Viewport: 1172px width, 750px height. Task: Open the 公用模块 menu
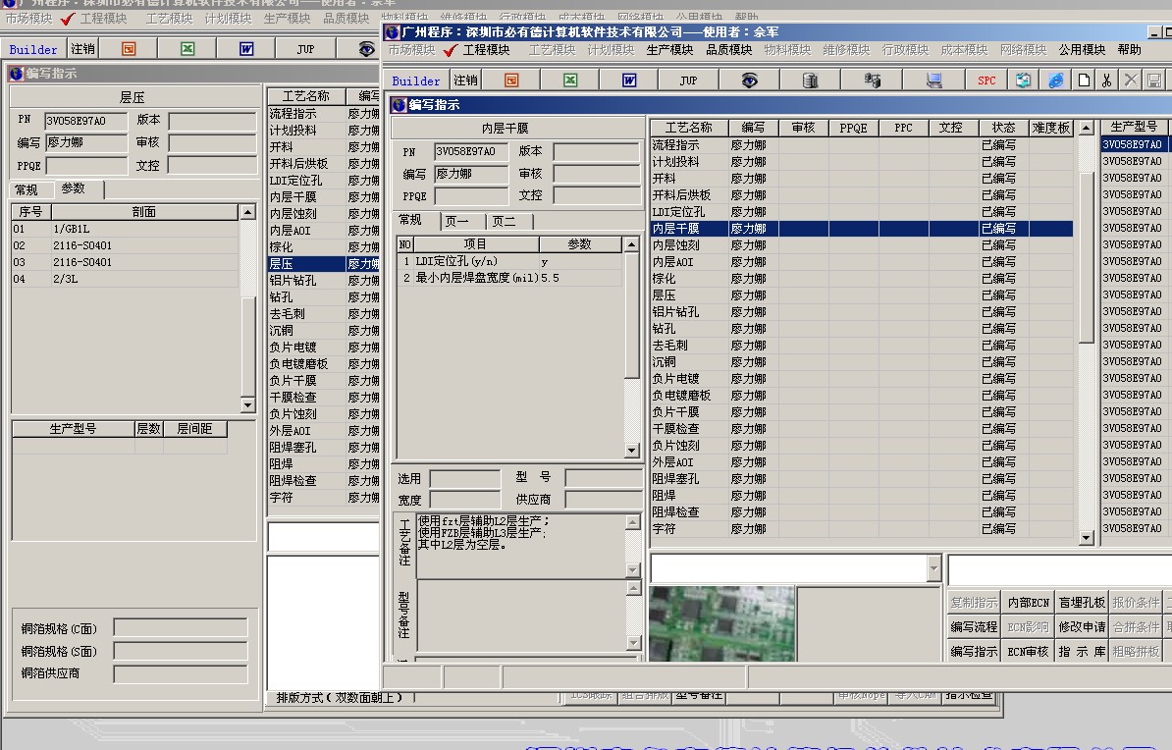1082,50
